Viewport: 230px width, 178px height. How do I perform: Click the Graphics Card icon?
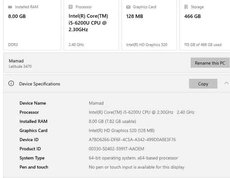128,7
